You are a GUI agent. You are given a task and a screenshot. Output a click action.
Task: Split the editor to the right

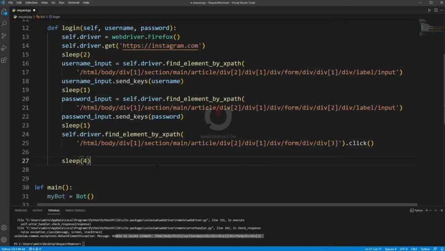tap(435, 10)
